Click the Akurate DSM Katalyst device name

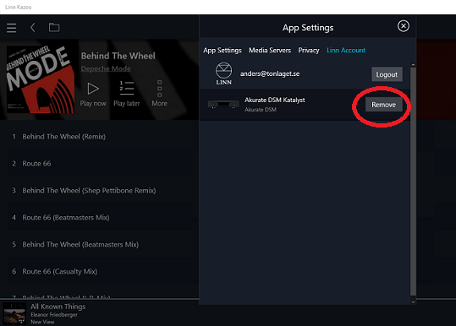point(274,100)
